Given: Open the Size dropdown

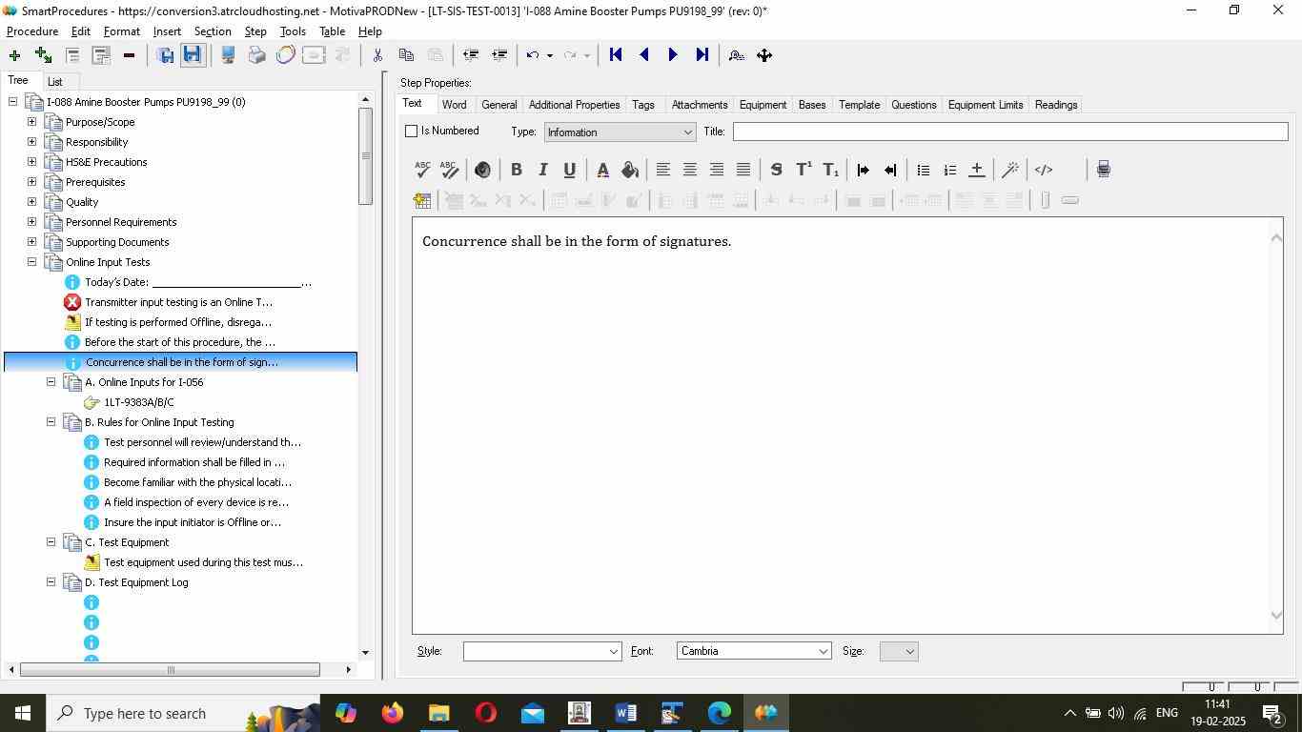Looking at the screenshot, I should click(899, 651).
